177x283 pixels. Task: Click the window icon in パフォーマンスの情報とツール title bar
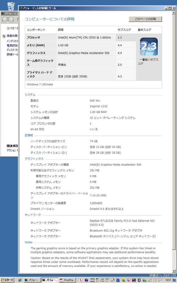(21, 8)
